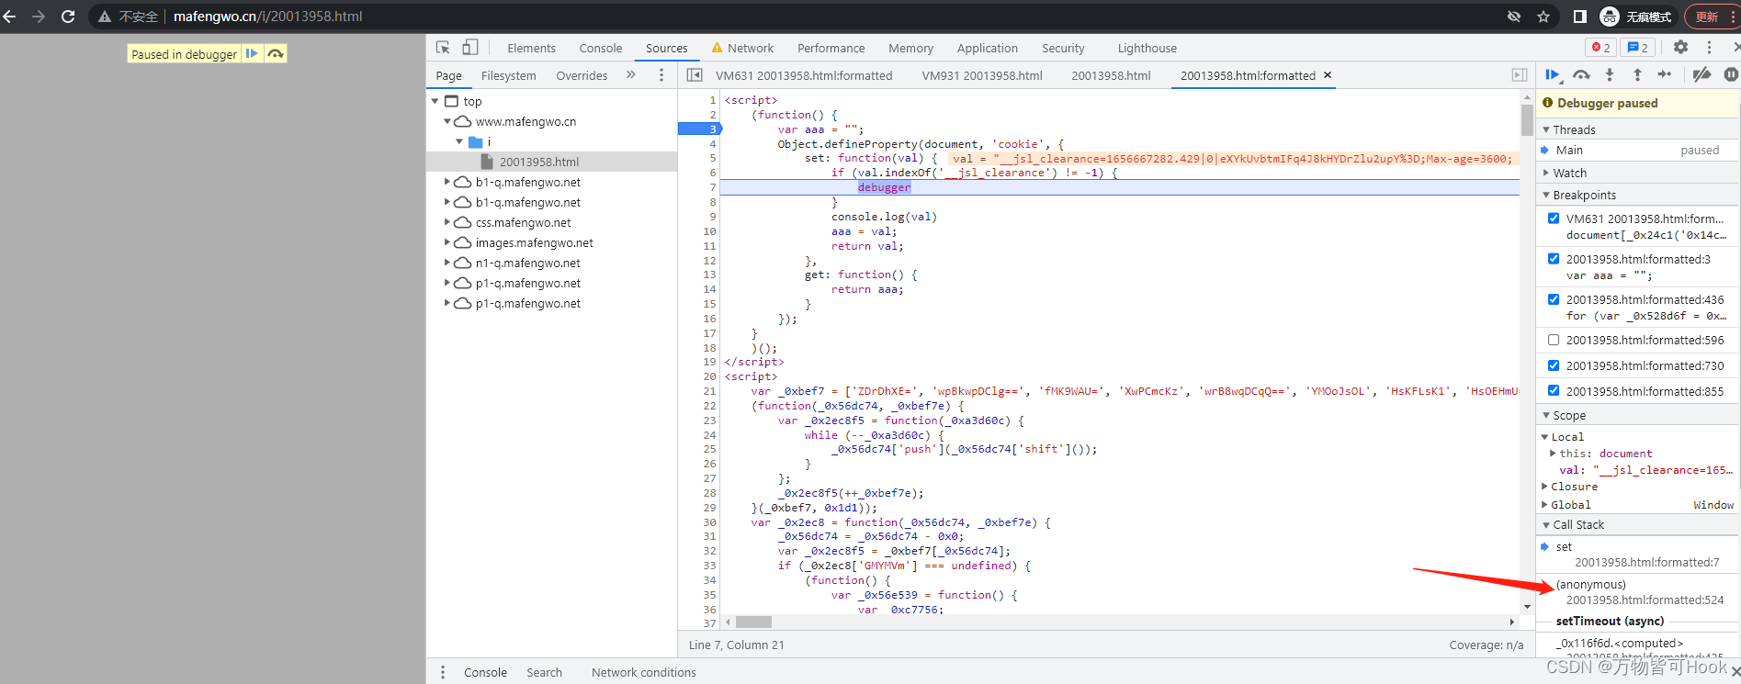Step over next function call
This screenshot has width=1741, height=684.
(x=1581, y=75)
